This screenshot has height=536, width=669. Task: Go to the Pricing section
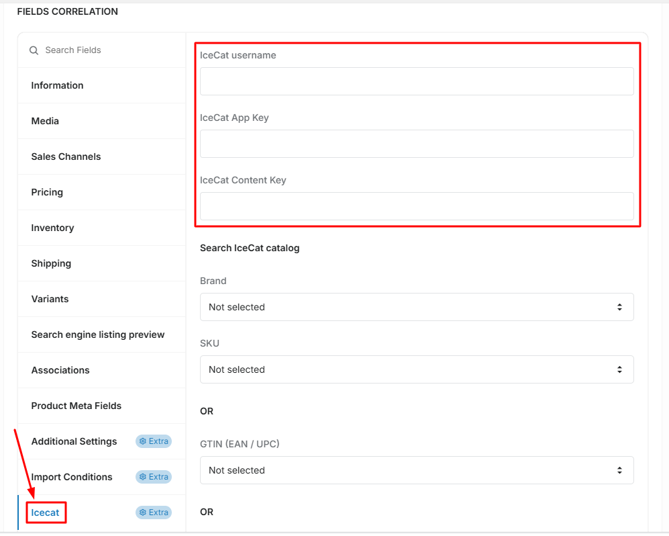(x=101, y=192)
